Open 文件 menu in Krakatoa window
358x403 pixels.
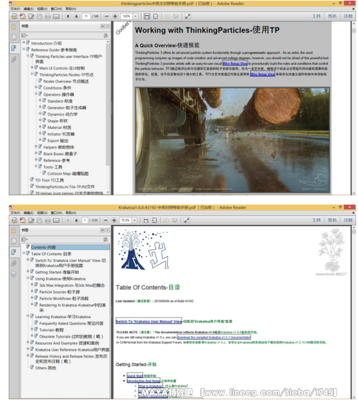pyautogui.click(x=15, y=213)
